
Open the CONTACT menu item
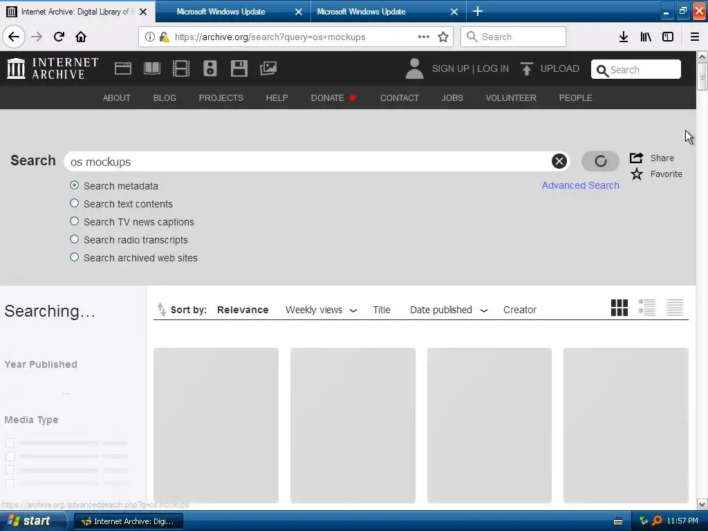pyautogui.click(x=399, y=98)
